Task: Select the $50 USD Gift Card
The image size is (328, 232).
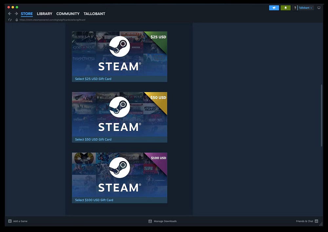Action: (119, 117)
